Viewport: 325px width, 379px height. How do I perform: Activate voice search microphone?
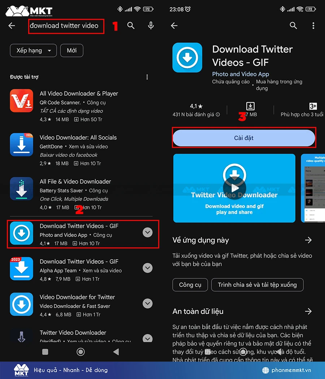click(151, 25)
